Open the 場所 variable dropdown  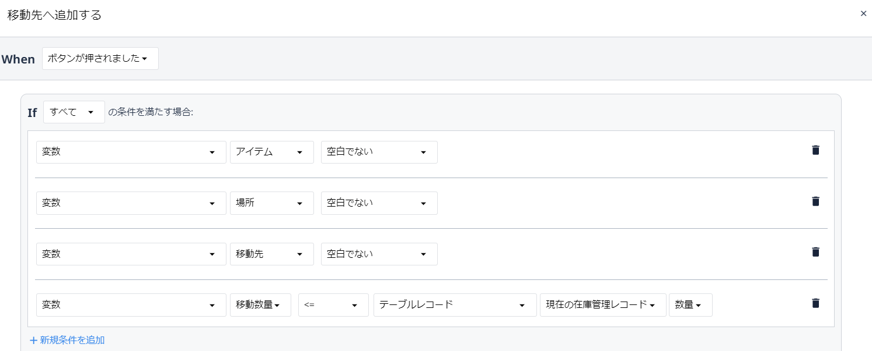(x=272, y=203)
